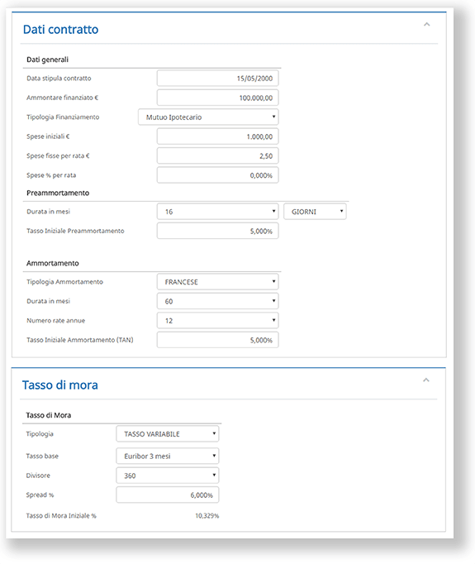Open the Divisore 360 dropdown

[168, 476]
